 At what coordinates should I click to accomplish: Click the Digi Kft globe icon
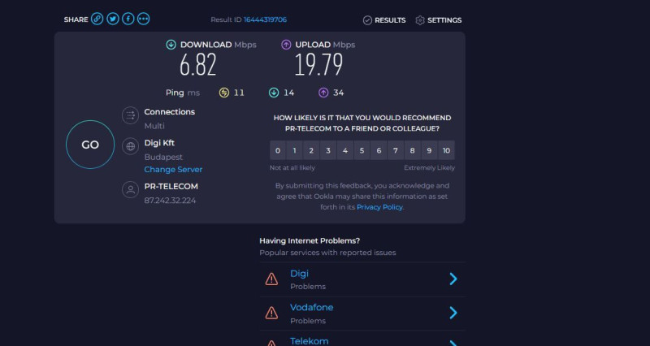[x=130, y=146]
